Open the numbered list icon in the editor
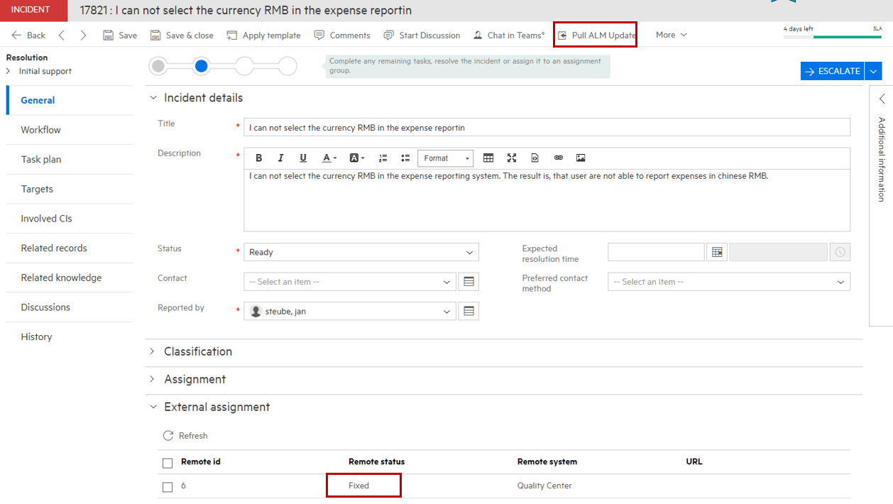 pos(383,158)
